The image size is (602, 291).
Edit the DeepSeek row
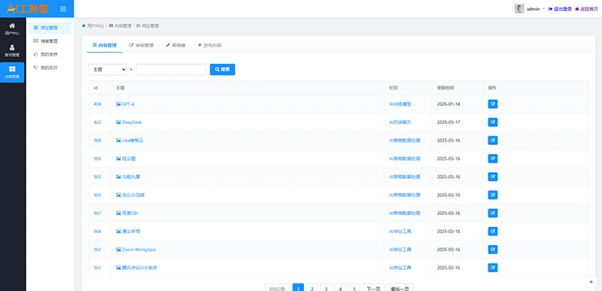tap(493, 123)
